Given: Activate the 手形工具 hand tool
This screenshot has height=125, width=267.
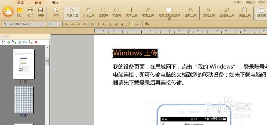Looking at the screenshot, I should (x=89, y=12).
